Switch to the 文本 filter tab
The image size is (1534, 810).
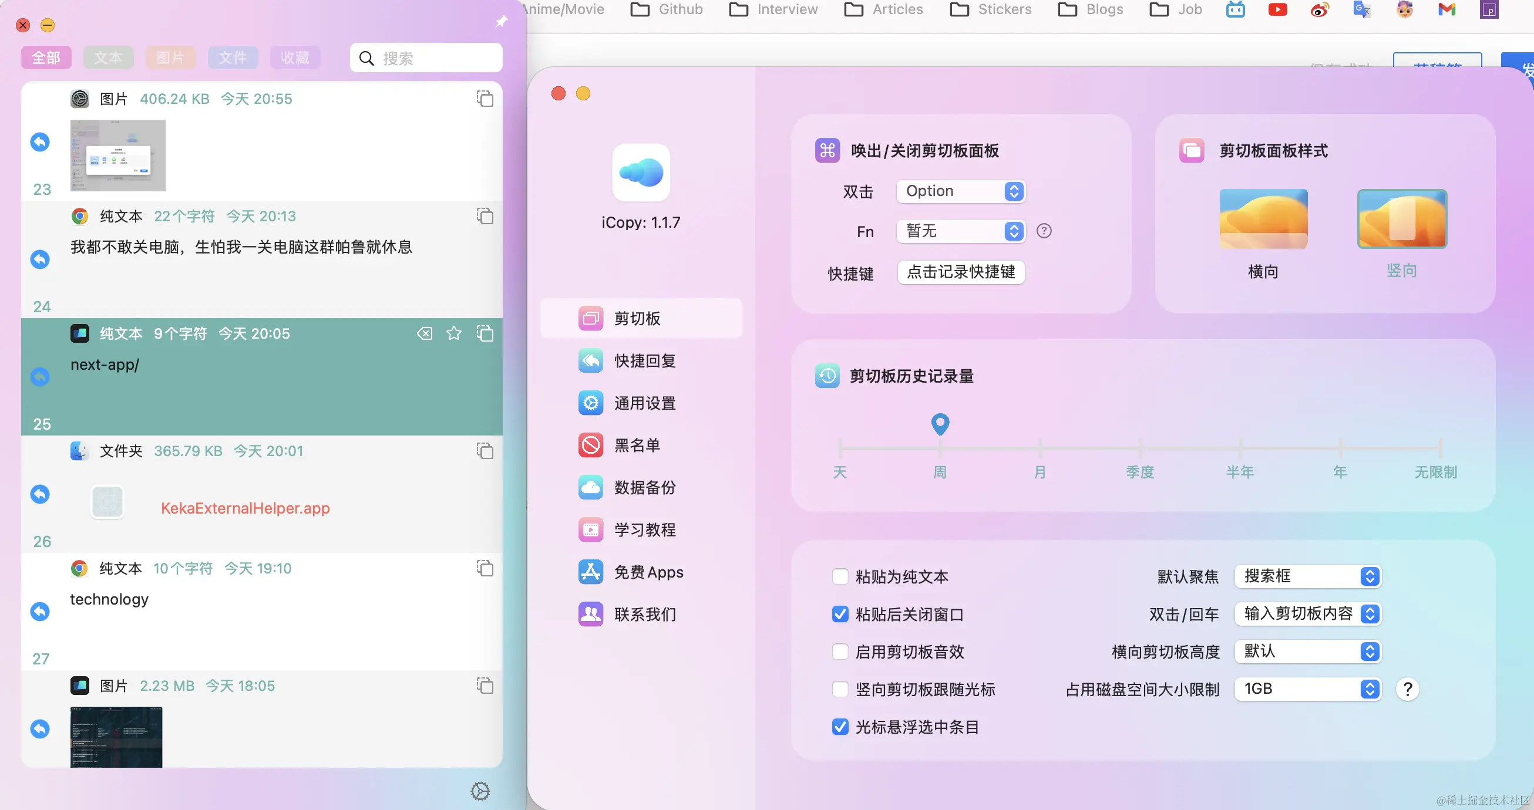109,58
